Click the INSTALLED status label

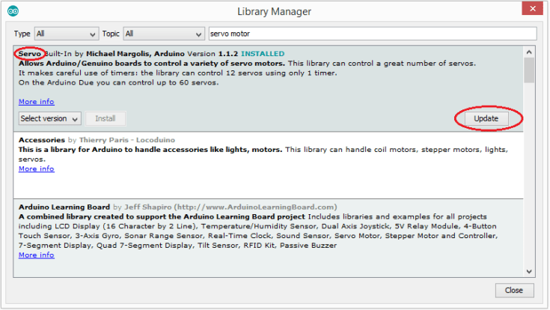pos(263,54)
